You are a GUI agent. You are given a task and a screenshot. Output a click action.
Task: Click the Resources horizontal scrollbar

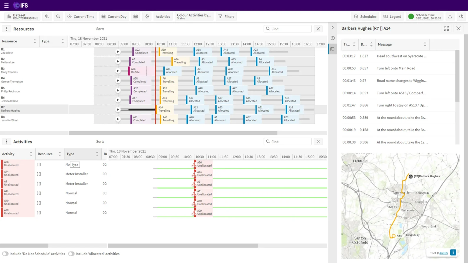click(173, 133)
